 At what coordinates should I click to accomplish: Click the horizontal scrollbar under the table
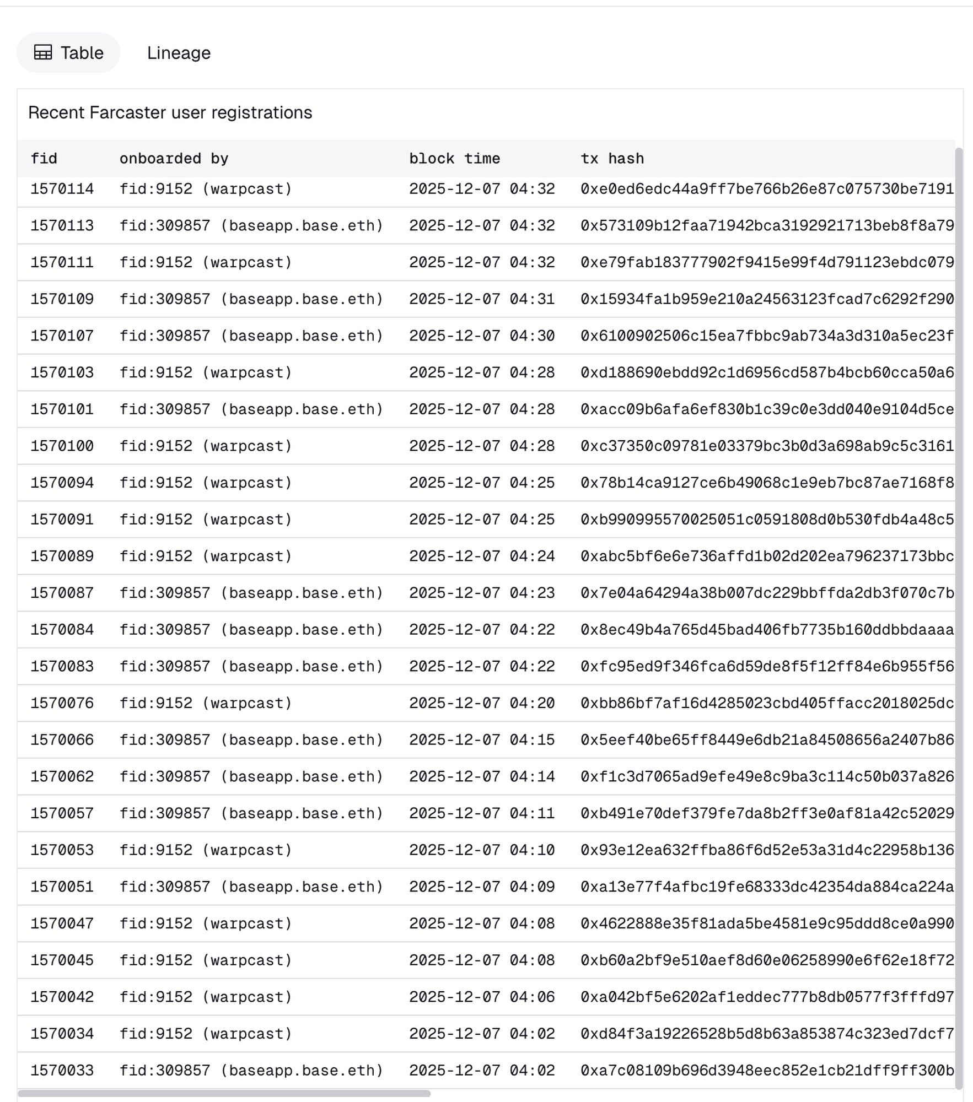pyautogui.click(x=224, y=1093)
